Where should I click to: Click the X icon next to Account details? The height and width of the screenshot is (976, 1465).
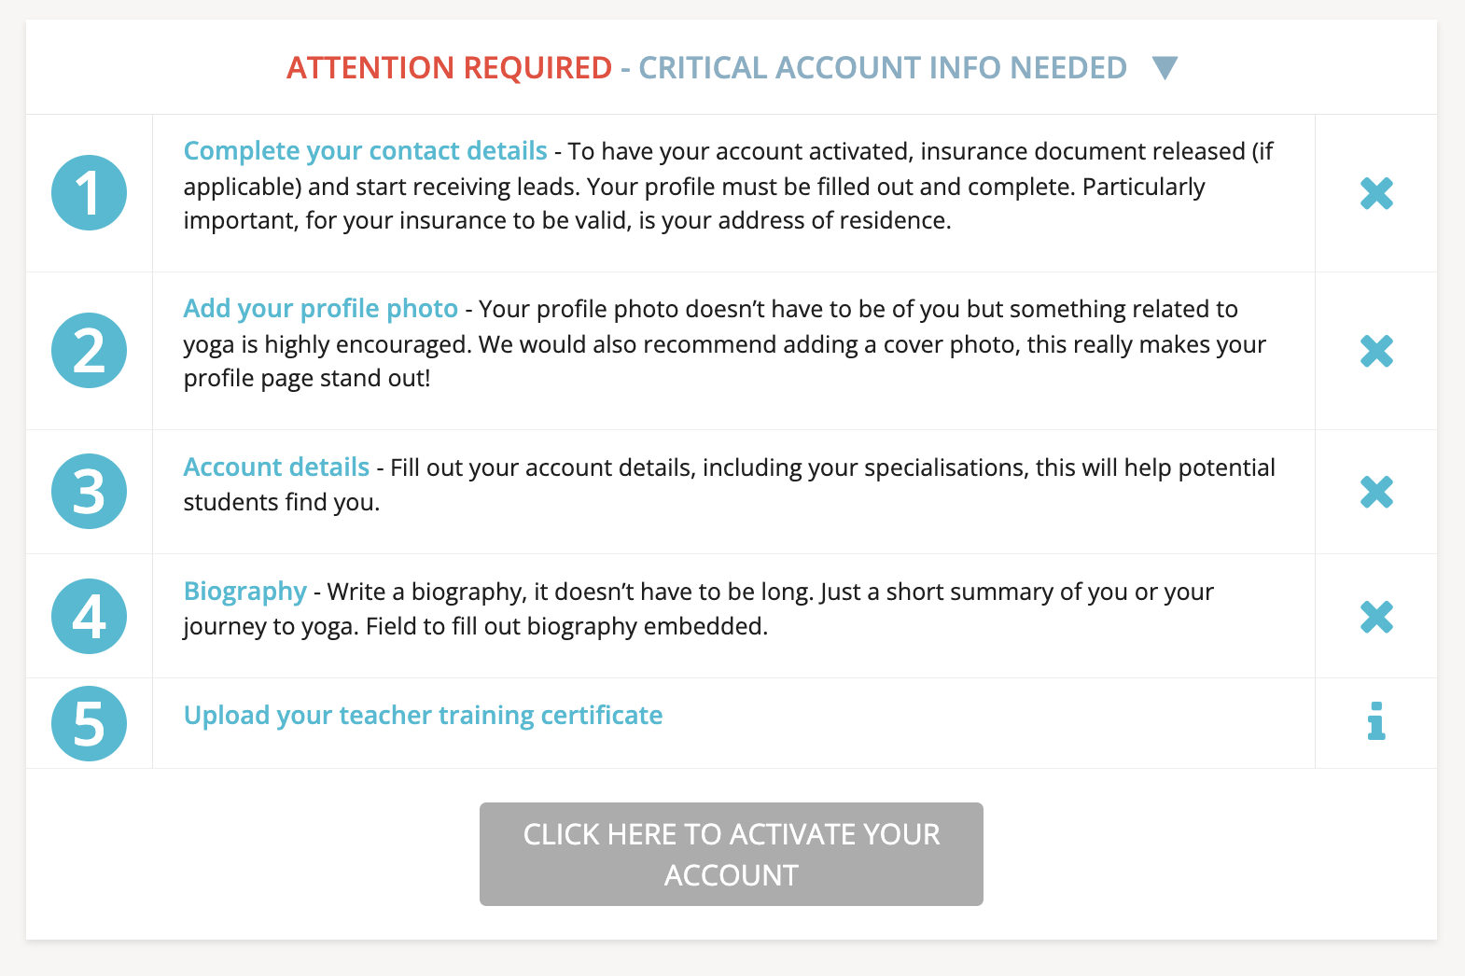tap(1376, 492)
